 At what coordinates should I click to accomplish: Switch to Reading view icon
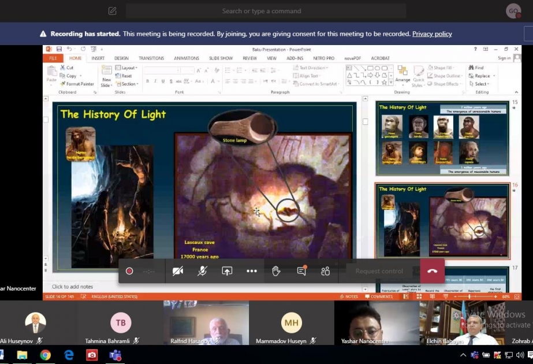[x=433, y=296]
